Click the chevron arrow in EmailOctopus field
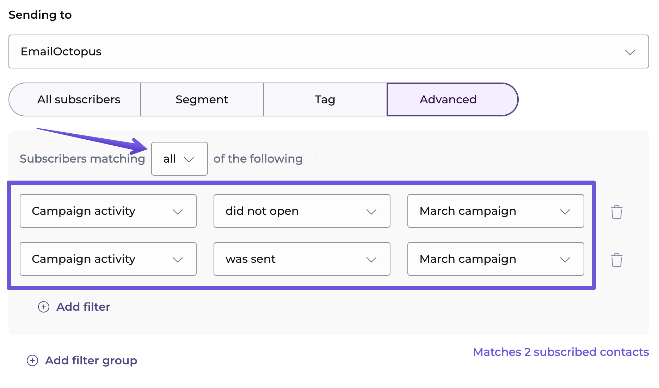 click(630, 52)
